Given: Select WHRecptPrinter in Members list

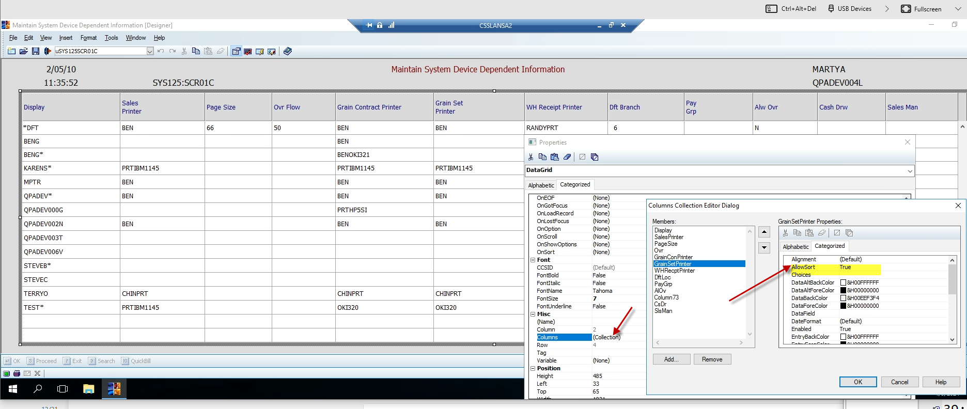Looking at the screenshot, I should [675, 271].
